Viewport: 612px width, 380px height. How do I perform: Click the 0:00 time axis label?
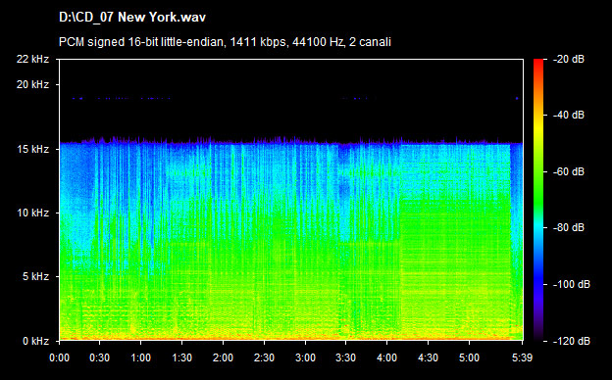[x=59, y=357]
